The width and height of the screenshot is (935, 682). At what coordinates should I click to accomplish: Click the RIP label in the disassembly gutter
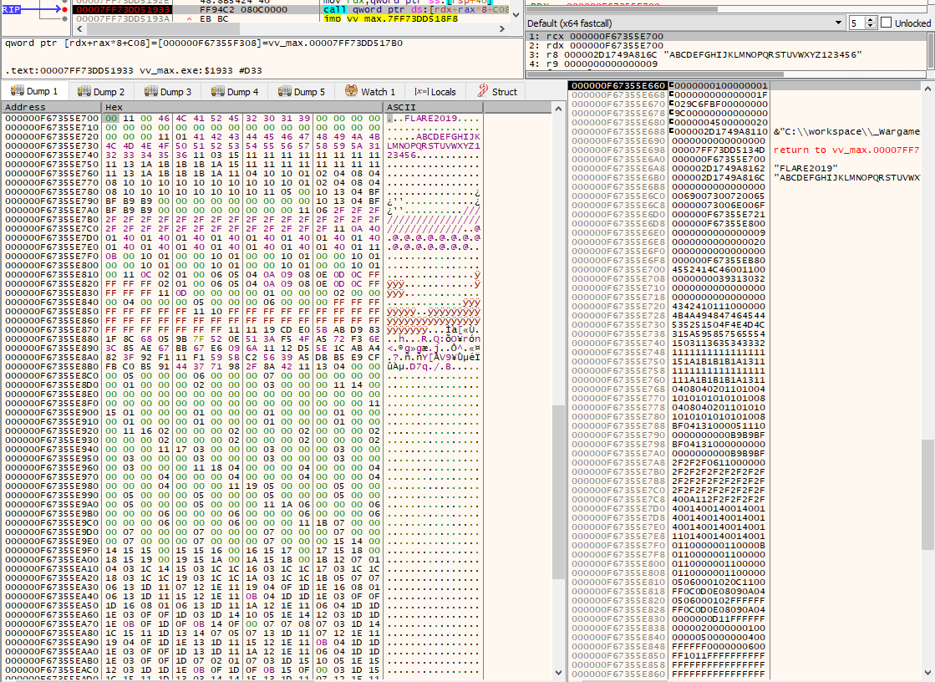11,9
